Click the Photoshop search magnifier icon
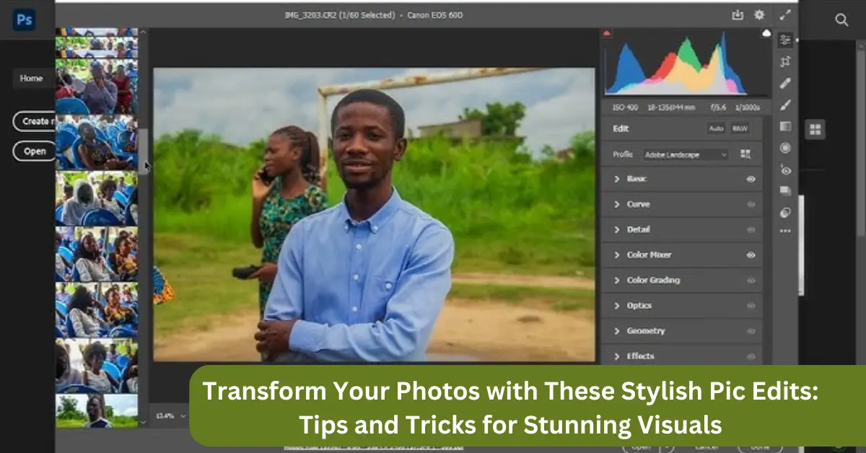Screen dimensions: 866x453 click(841, 20)
